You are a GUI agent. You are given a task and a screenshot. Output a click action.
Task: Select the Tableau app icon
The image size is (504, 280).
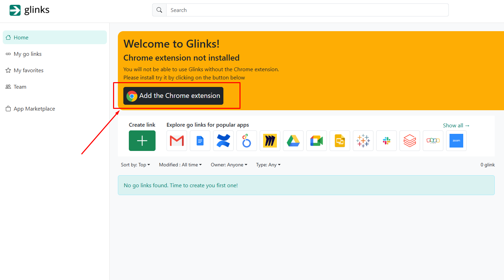pos(363,141)
